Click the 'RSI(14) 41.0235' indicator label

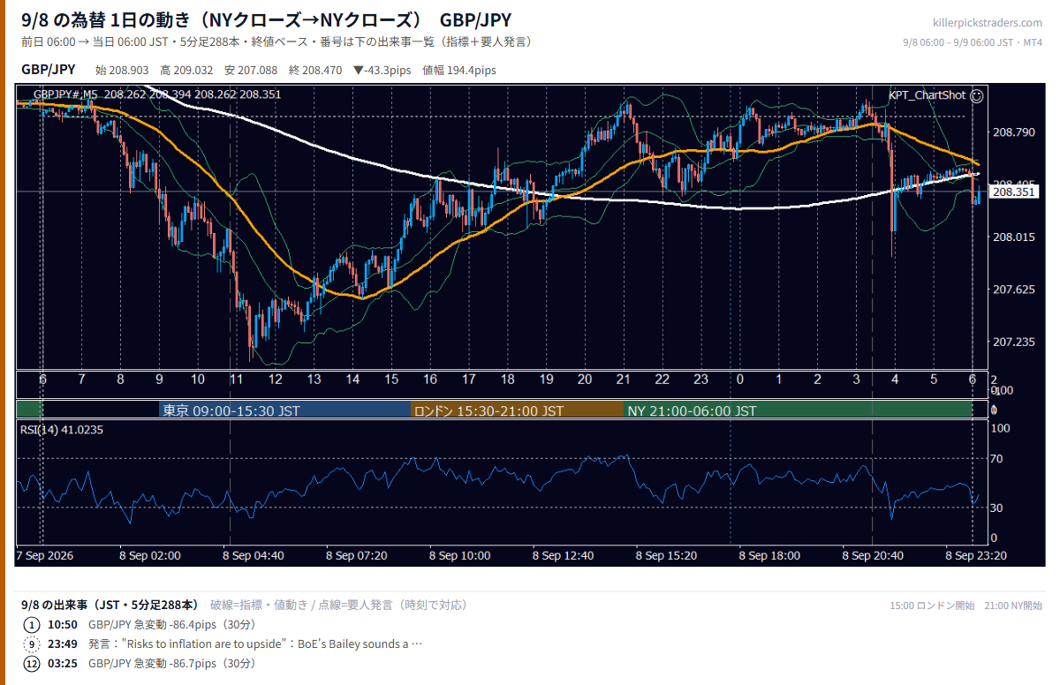click(x=61, y=430)
